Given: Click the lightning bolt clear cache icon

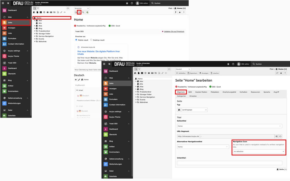Looking at the screenshot, I should pos(176,12).
